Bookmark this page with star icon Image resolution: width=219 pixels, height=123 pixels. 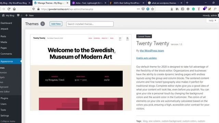[x=153, y=9]
